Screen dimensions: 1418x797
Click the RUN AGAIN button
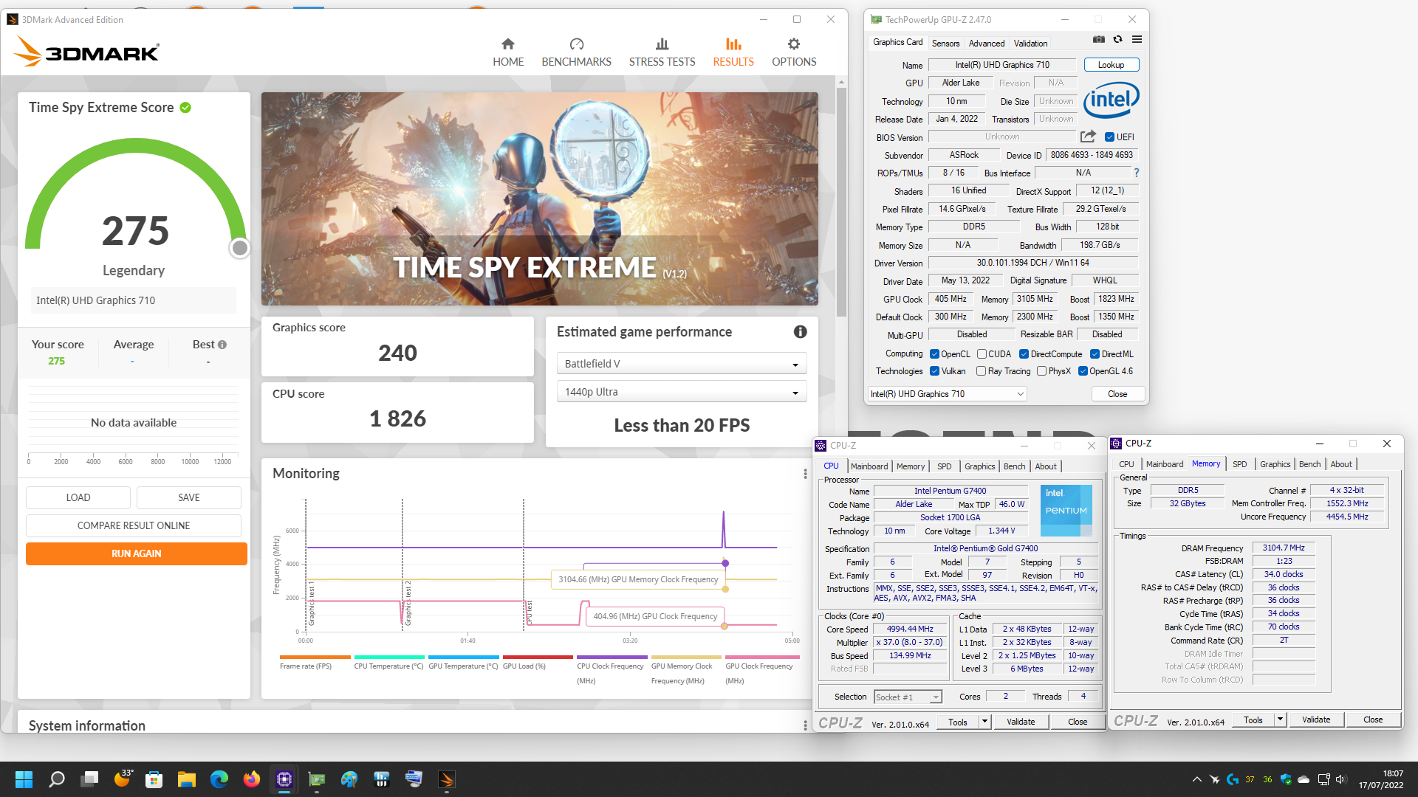click(137, 553)
